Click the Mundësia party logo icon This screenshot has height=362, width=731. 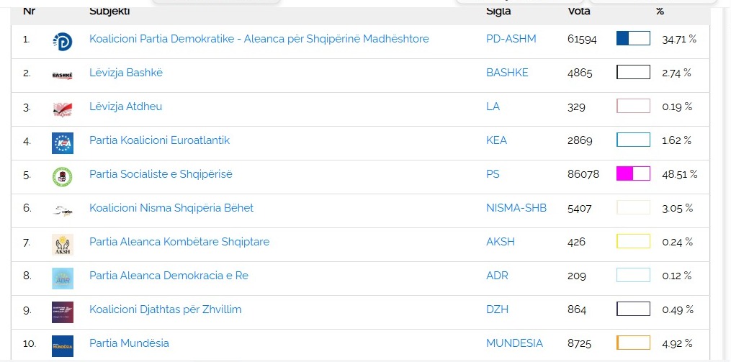[63, 345]
